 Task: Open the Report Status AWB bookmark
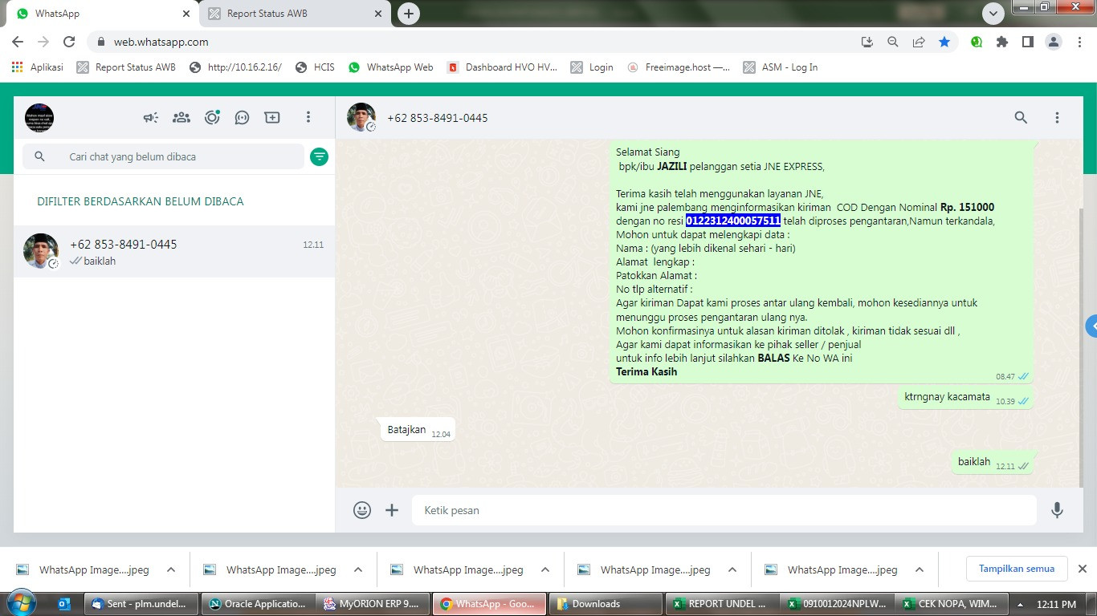(126, 67)
